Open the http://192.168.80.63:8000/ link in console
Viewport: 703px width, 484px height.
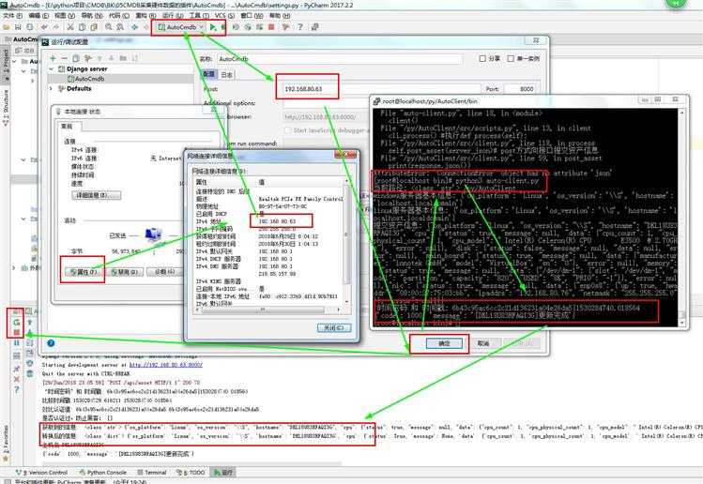click(166, 365)
